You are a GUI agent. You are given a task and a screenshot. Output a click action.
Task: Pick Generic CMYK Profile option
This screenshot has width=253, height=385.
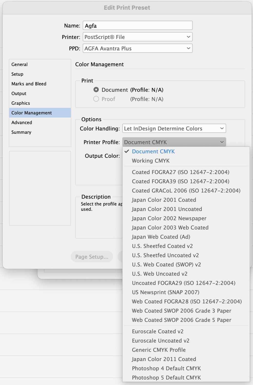click(x=159, y=350)
